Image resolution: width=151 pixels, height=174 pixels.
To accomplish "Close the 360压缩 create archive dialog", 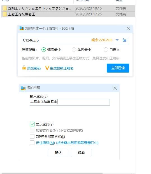I will point(128,28).
